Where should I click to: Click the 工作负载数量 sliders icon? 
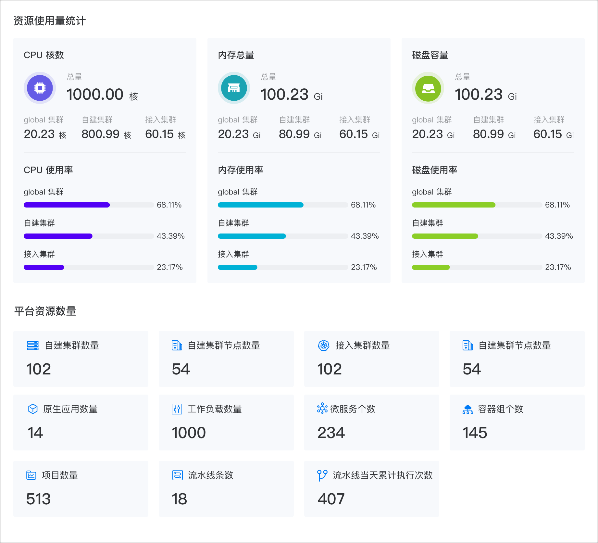click(x=177, y=409)
